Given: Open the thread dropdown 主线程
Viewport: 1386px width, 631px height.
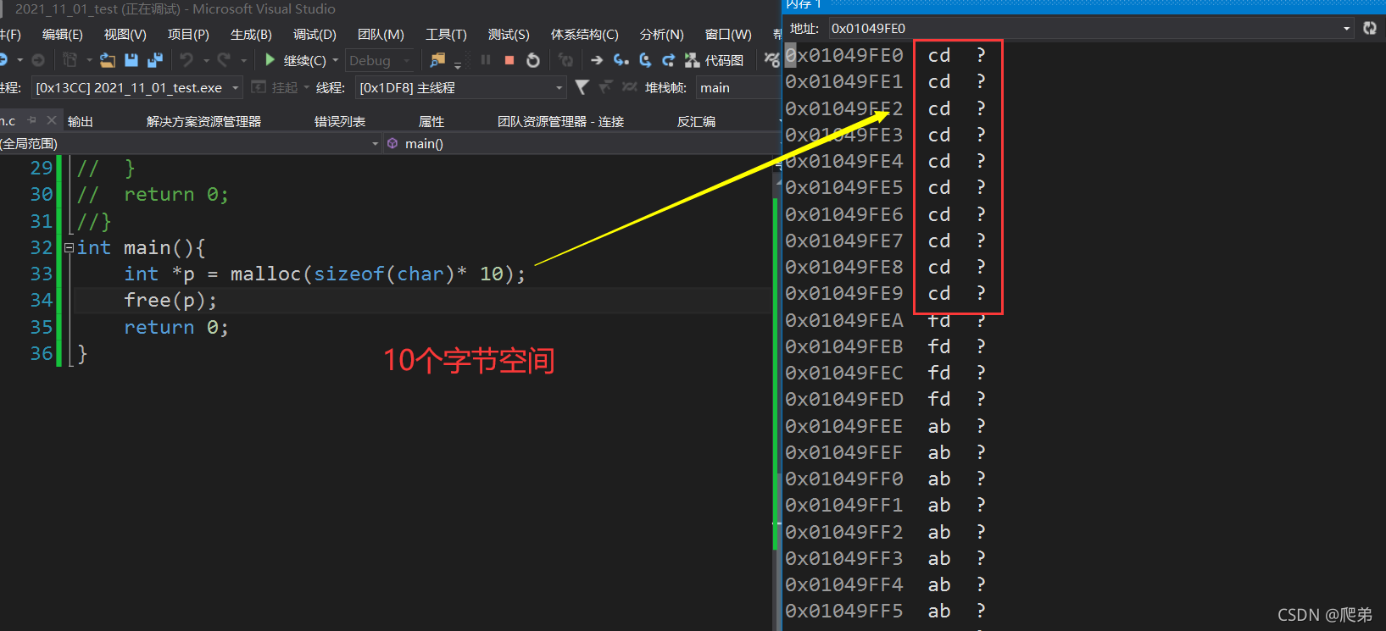Looking at the screenshot, I should click(x=461, y=87).
